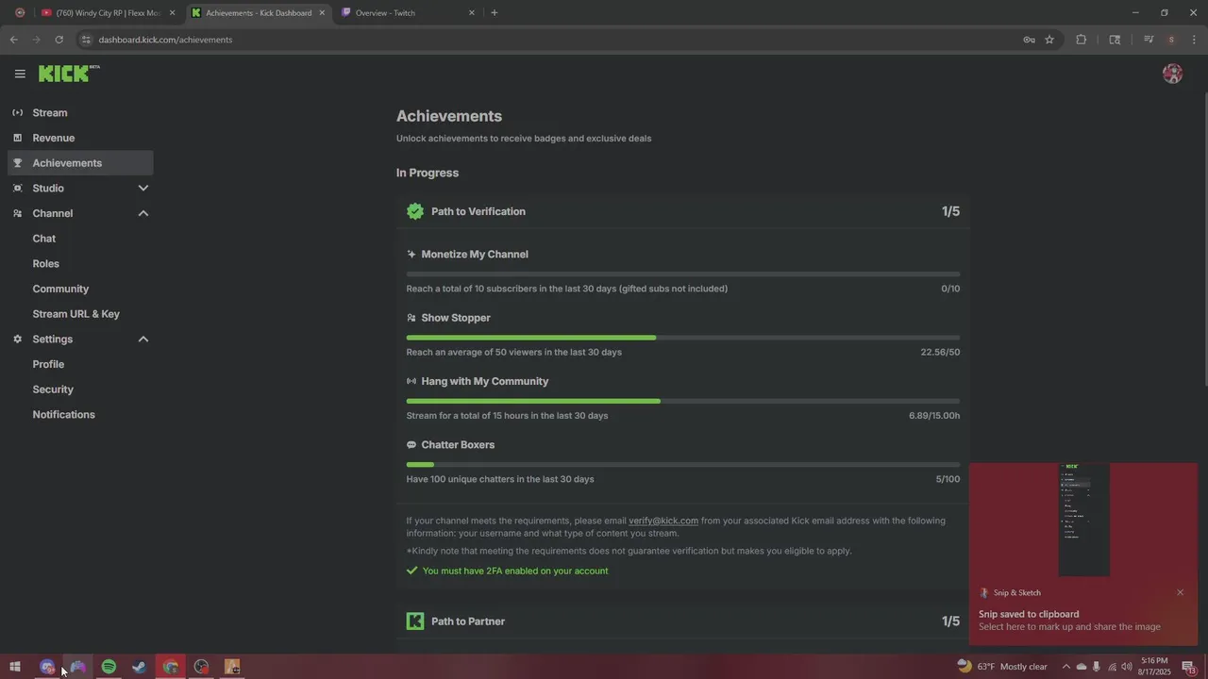Click the green verification badge icon
The image size is (1208, 679).
click(x=415, y=211)
